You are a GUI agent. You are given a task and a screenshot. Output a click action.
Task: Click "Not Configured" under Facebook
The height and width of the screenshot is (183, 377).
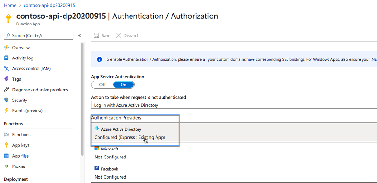pos(110,177)
